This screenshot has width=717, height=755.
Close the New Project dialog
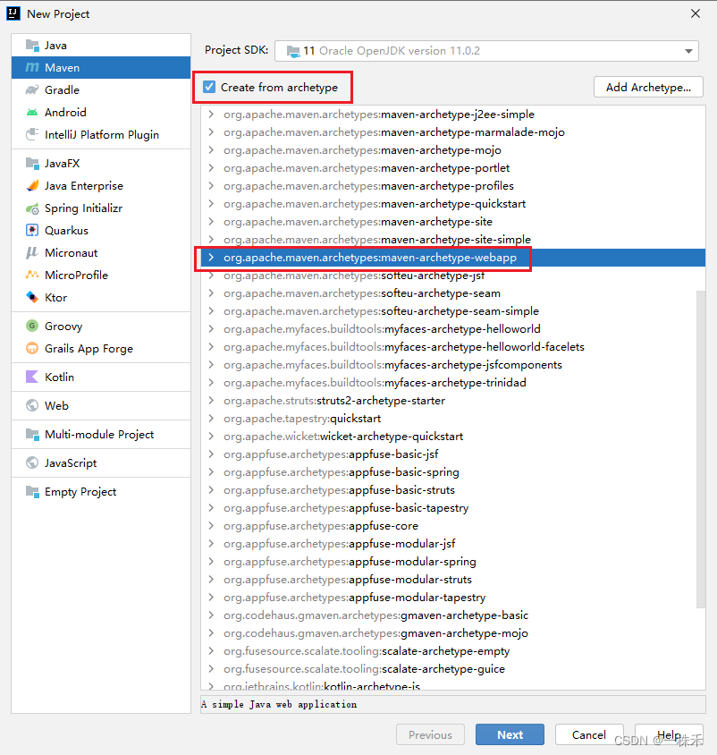696,13
